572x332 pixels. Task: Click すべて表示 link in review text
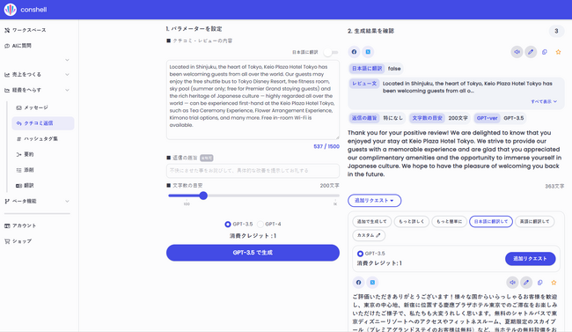(x=544, y=101)
